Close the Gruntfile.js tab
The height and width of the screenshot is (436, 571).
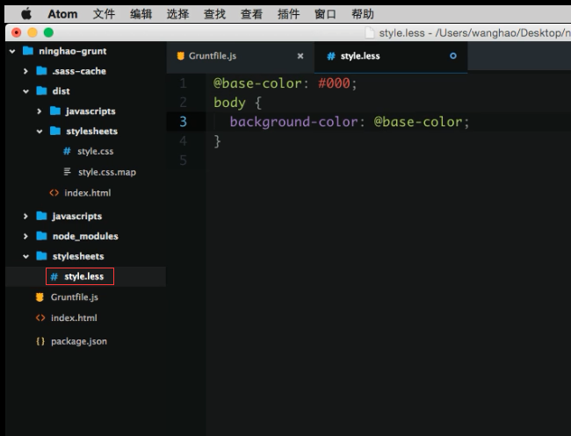(300, 56)
